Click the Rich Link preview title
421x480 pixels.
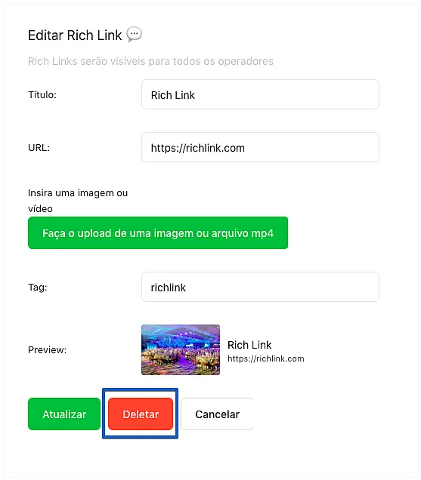click(x=249, y=345)
